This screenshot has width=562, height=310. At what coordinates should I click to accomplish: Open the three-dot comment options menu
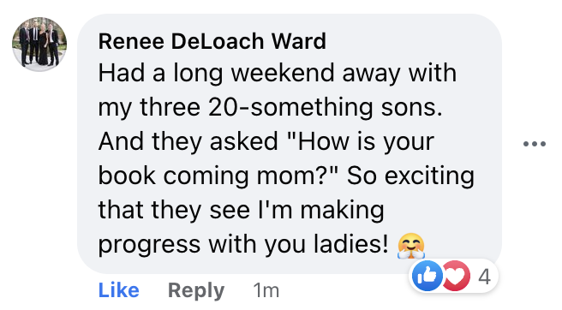click(x=535, y=144)
